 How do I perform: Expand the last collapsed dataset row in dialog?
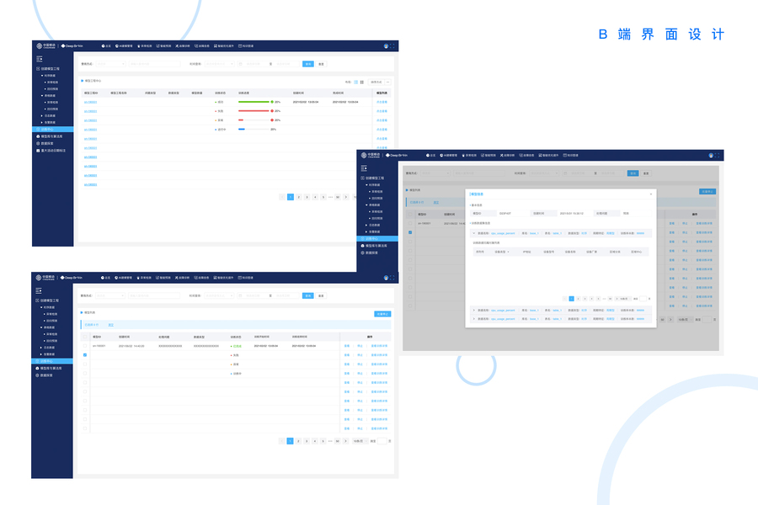tap(473, 319)
